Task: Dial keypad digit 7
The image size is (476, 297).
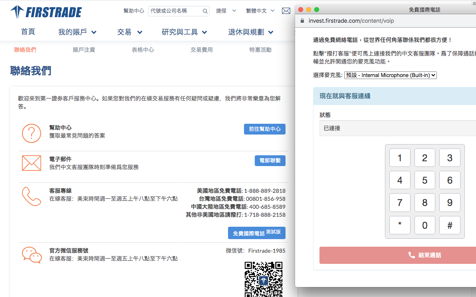Action: pos(400,203)
